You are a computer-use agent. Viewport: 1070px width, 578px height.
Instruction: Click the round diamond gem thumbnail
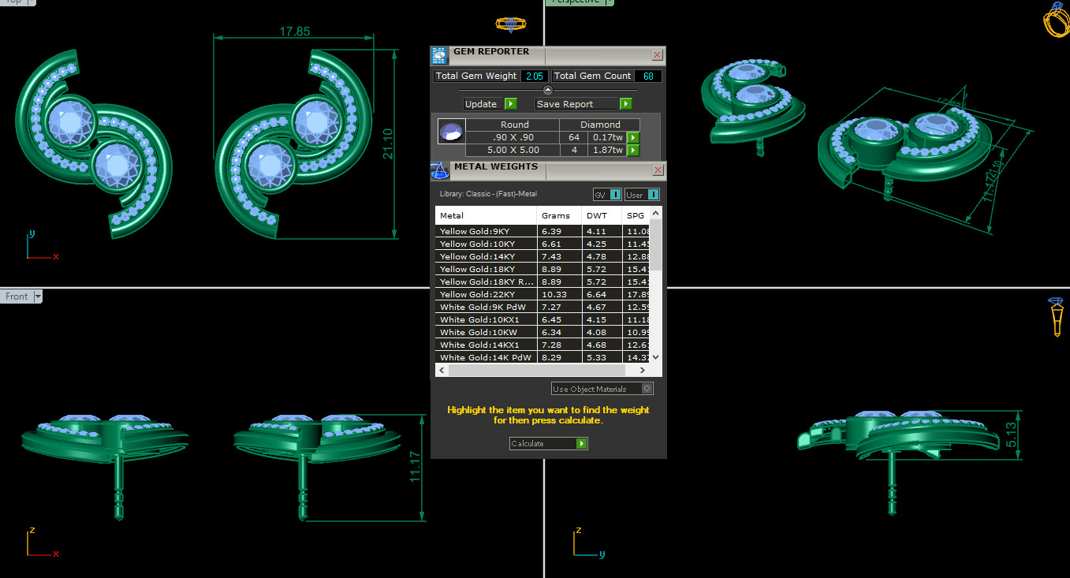451,132
